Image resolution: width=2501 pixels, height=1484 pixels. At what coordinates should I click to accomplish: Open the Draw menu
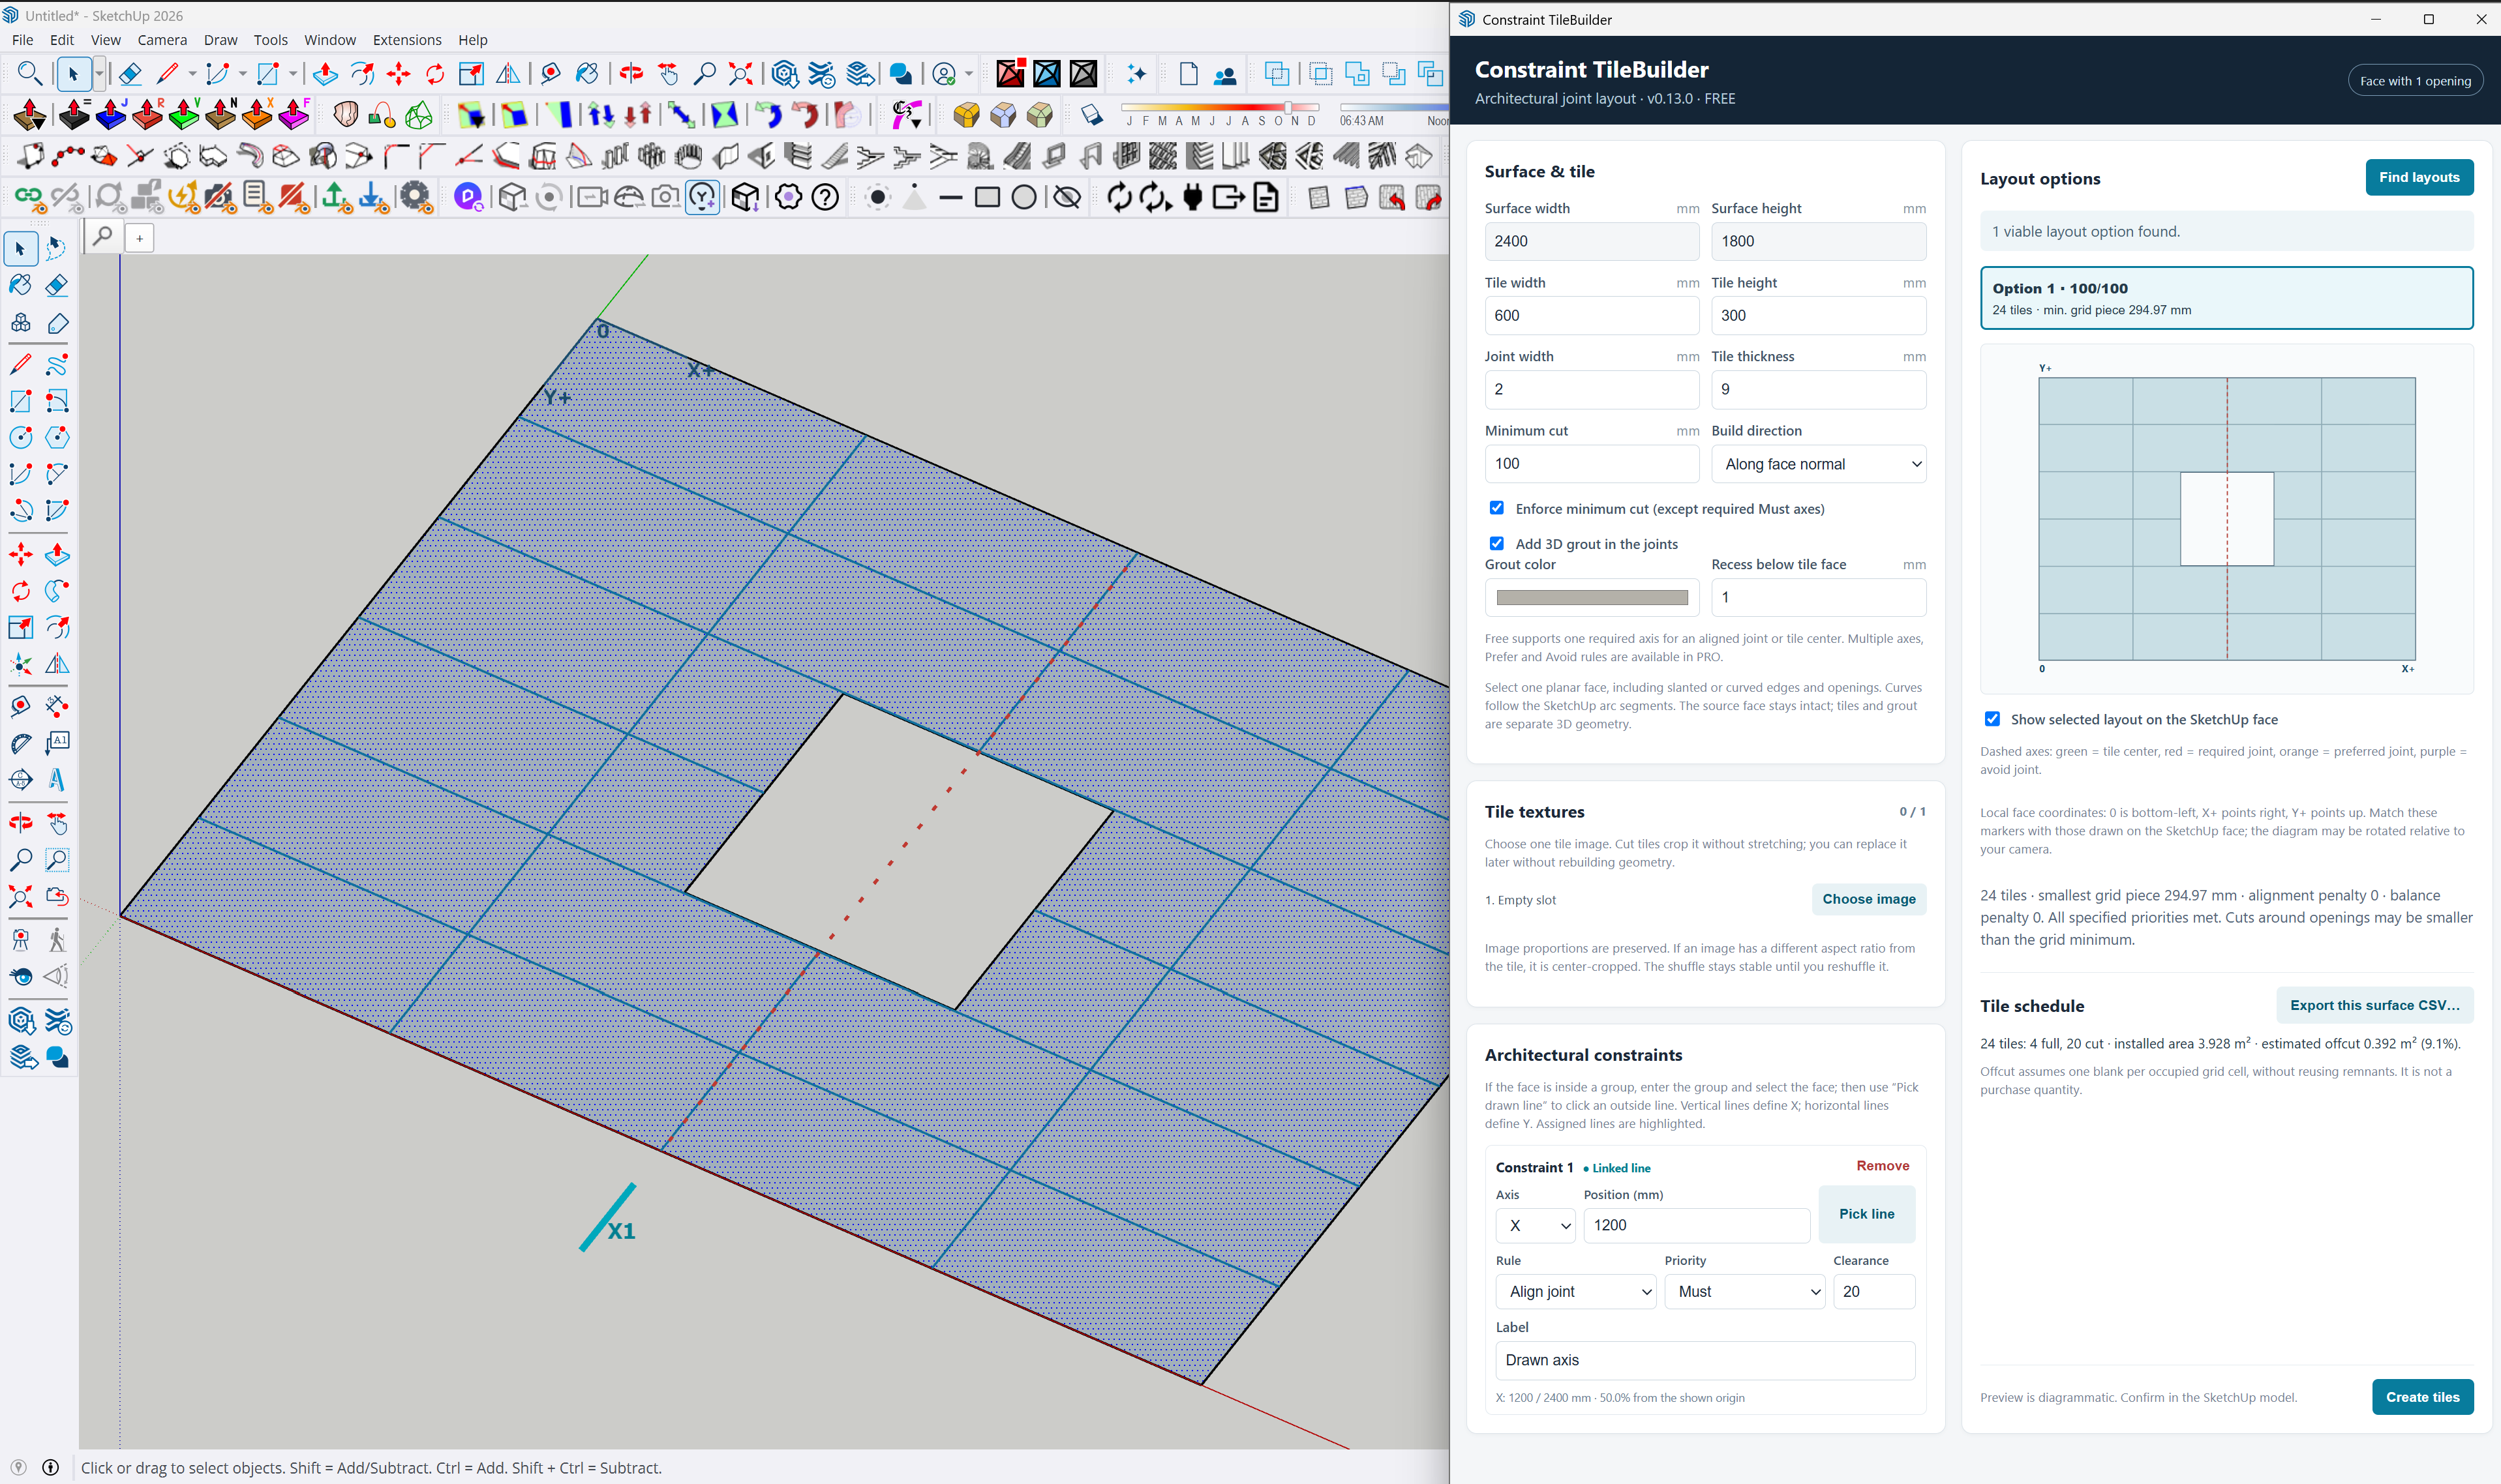(x=220, y=40)
